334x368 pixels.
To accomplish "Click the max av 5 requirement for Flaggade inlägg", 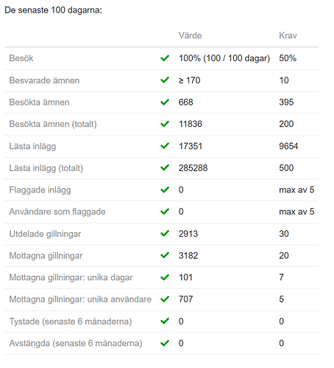I will click(296, 190).
